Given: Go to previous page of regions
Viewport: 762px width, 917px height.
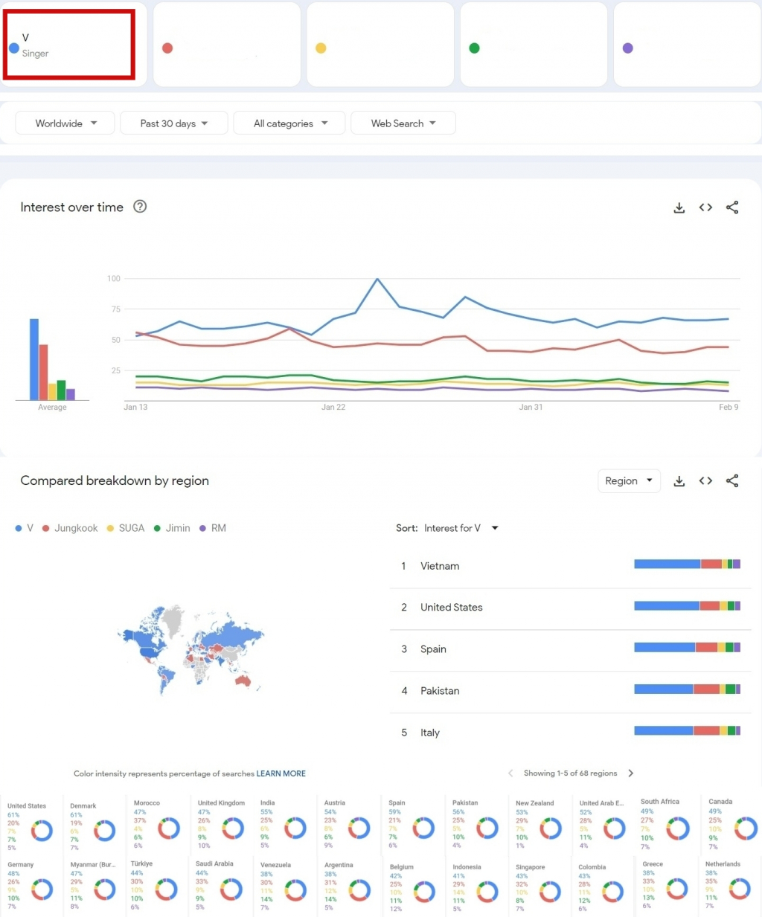Looking at the screenshot, I should coord(510,773).
